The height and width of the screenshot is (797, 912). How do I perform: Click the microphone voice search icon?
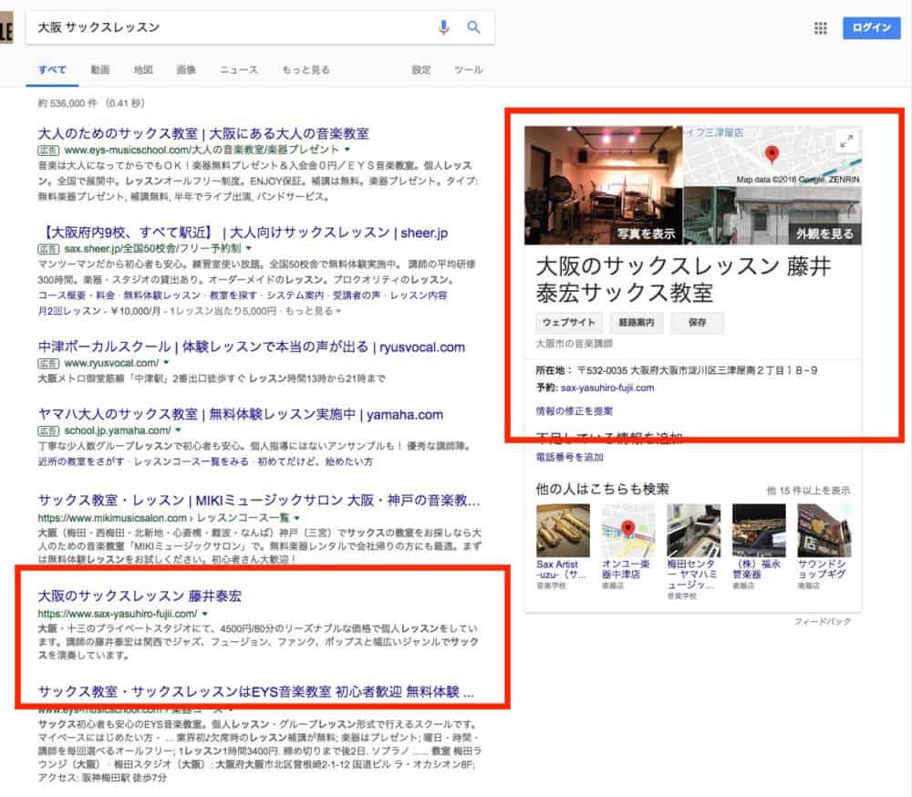click(444, 27)
